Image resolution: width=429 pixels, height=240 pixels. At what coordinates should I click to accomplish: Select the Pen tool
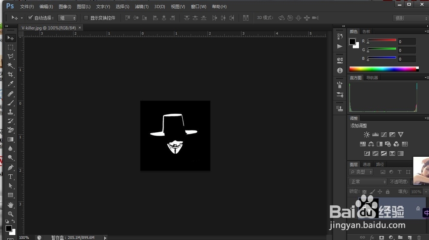[x=10, y=167]
